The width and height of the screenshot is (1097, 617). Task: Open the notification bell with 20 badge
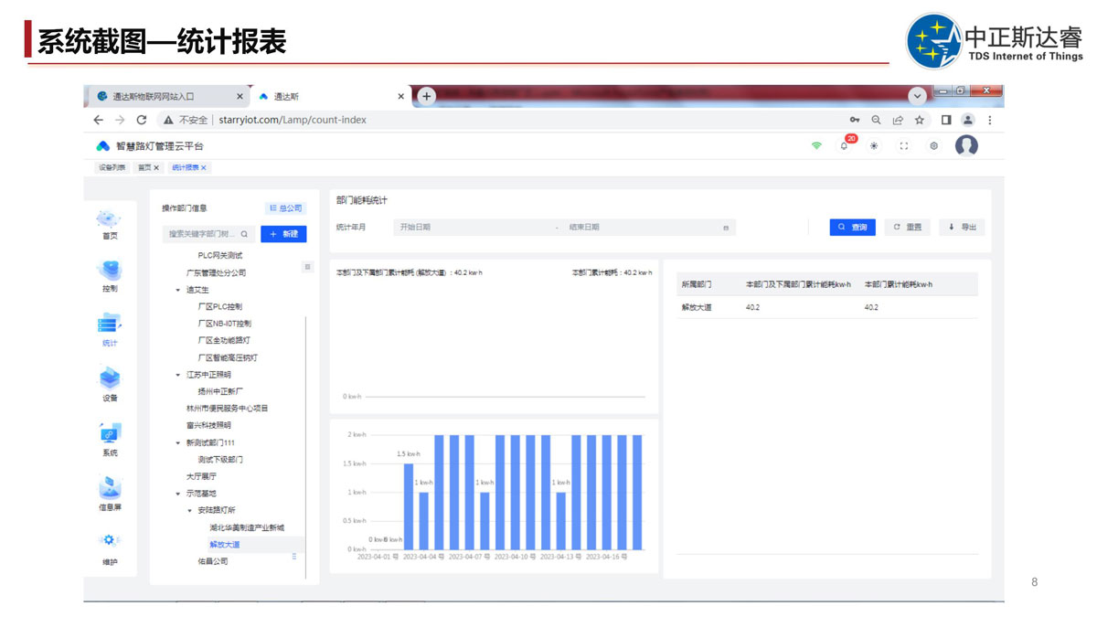pos(844,146)
